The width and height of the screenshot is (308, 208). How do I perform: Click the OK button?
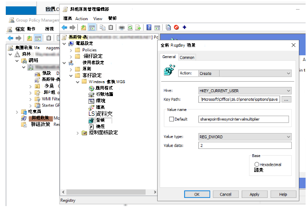tap(197, 194)
